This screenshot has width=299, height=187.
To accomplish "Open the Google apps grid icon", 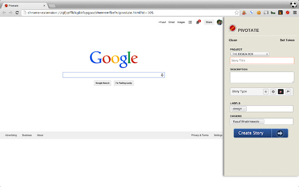I will coord(190,22).
